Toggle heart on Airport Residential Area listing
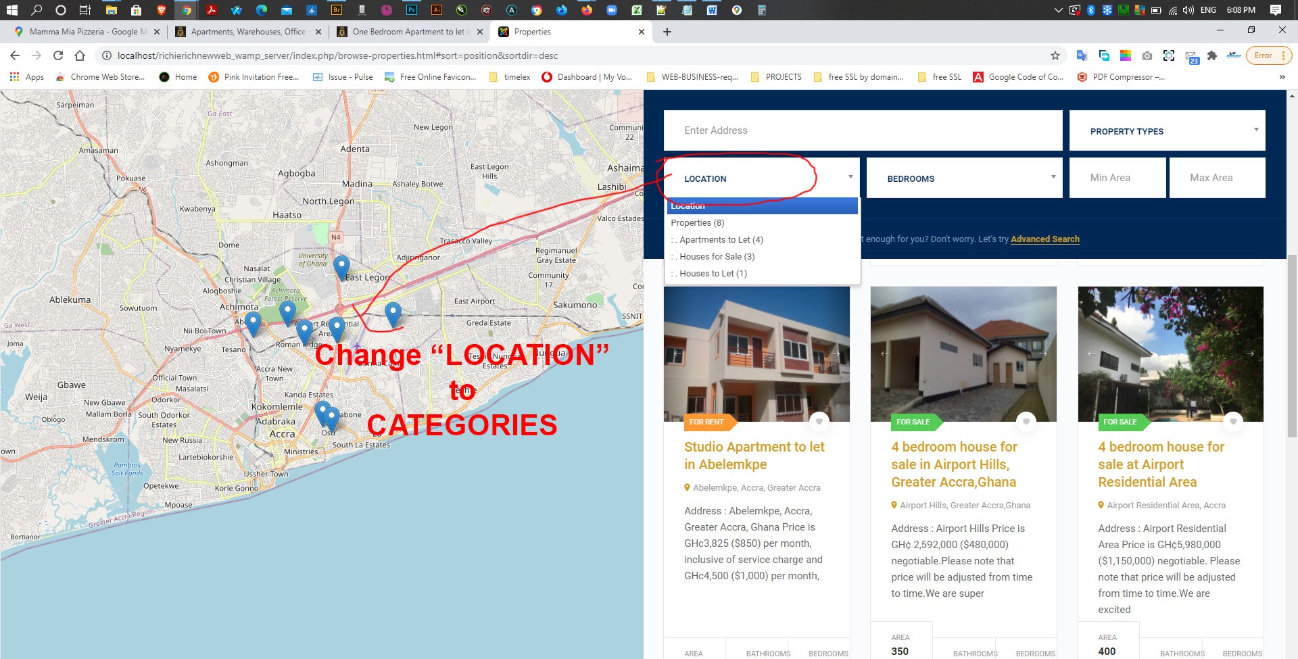1298x659 pixels. click(x=1232, y=421)
